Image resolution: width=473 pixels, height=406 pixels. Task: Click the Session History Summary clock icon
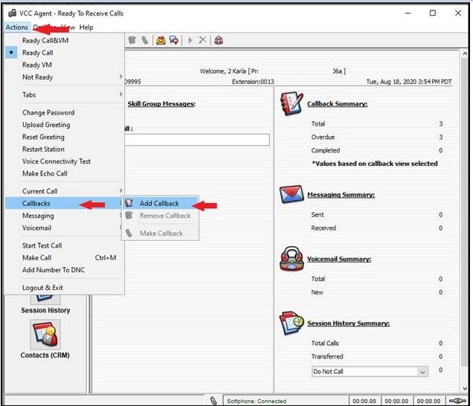292,323
